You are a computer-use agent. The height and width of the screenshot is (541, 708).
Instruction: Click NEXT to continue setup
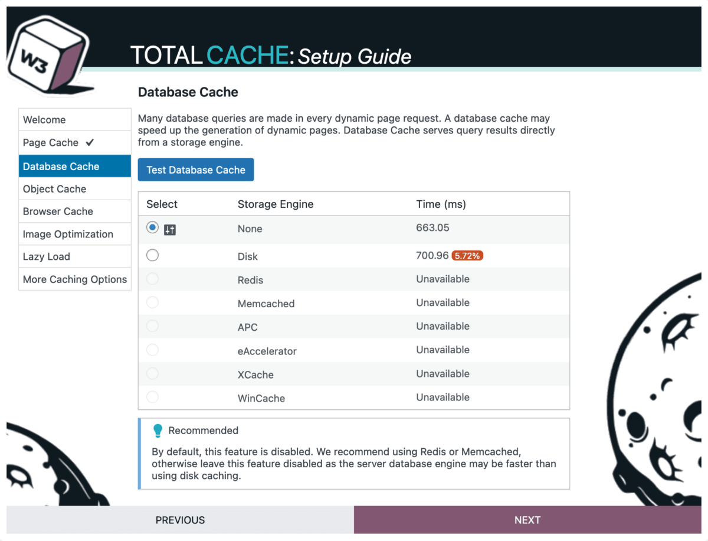527,520
